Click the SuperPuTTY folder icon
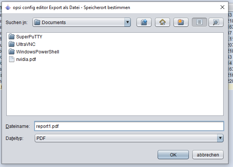This screenshot has width=233, height=167. click(x=11, y=37)
